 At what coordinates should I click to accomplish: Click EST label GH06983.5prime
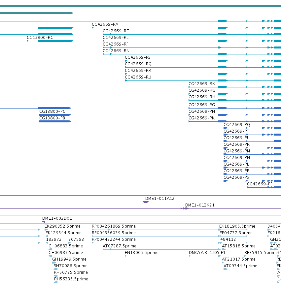coord(66,252)
